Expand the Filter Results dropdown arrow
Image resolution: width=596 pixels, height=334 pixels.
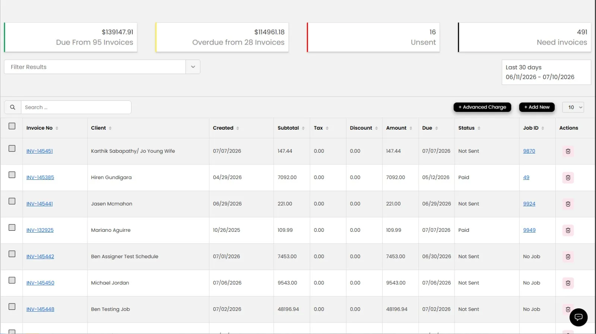pos(193,67)
